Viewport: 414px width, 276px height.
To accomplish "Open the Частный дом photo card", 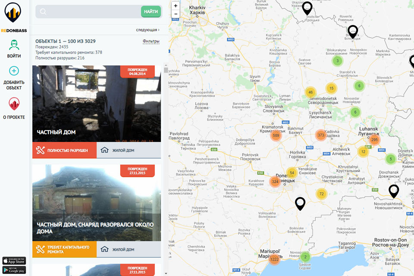I will [97, 104].
